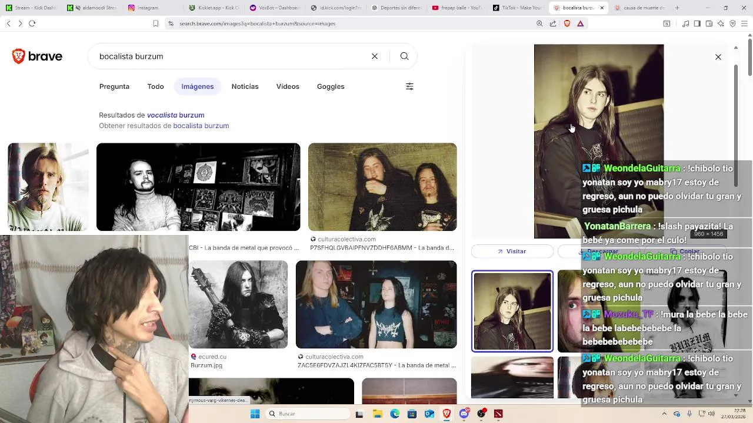
Task: Click the browser address bar URL
Action: 257,23
